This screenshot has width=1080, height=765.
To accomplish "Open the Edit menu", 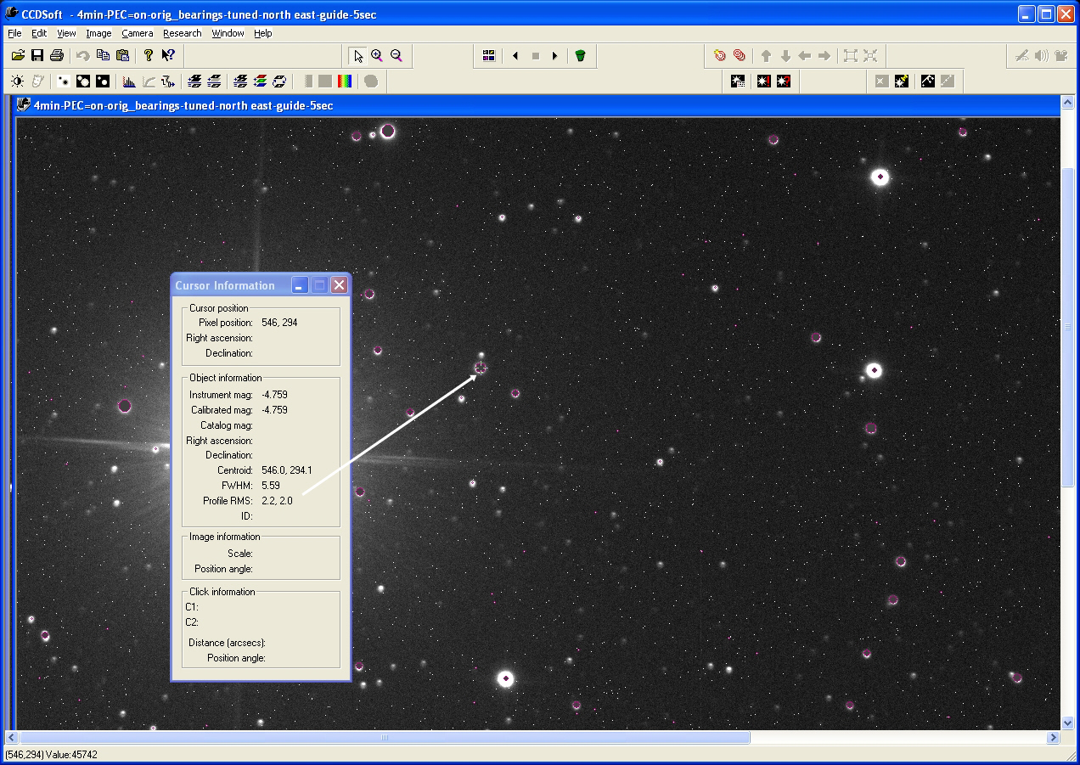I will [39, 33].
